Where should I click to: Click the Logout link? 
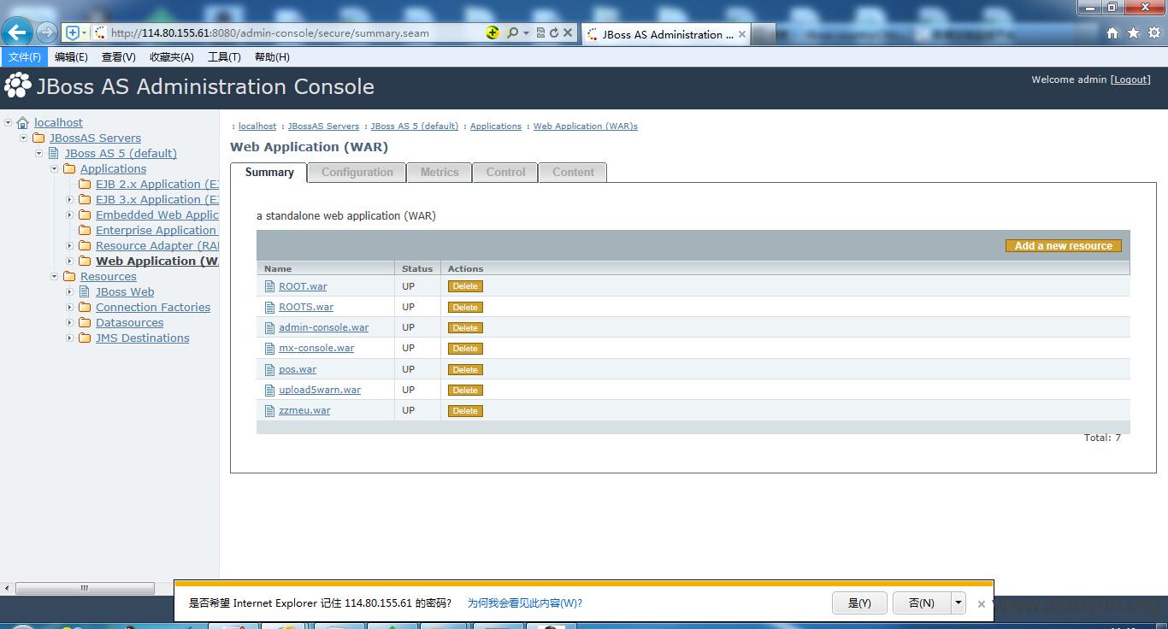(1130, 79)
